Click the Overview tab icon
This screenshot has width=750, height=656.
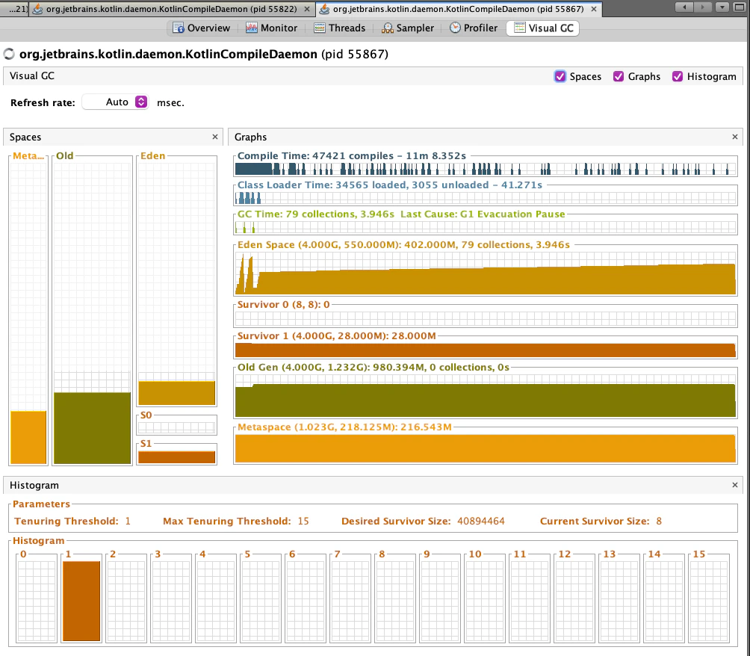click(179, 28)
